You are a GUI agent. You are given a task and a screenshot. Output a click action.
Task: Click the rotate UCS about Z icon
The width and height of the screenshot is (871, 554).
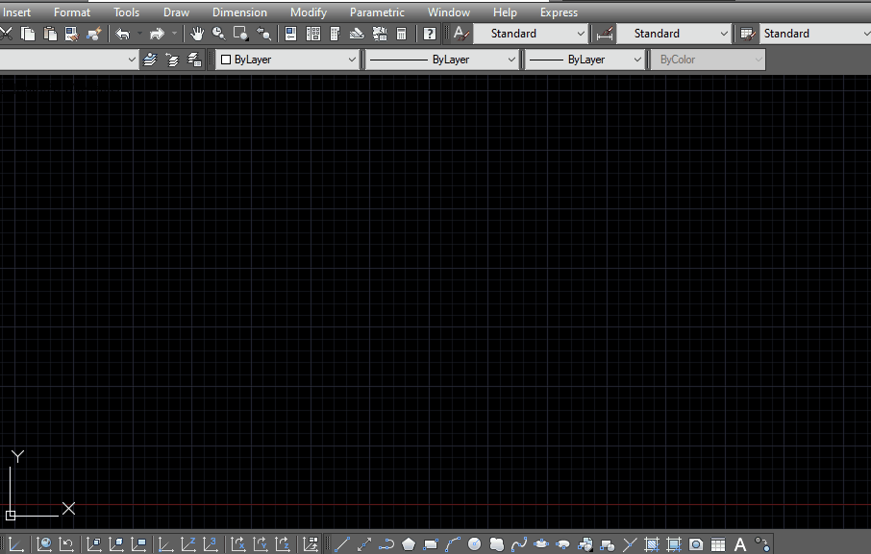283,544
